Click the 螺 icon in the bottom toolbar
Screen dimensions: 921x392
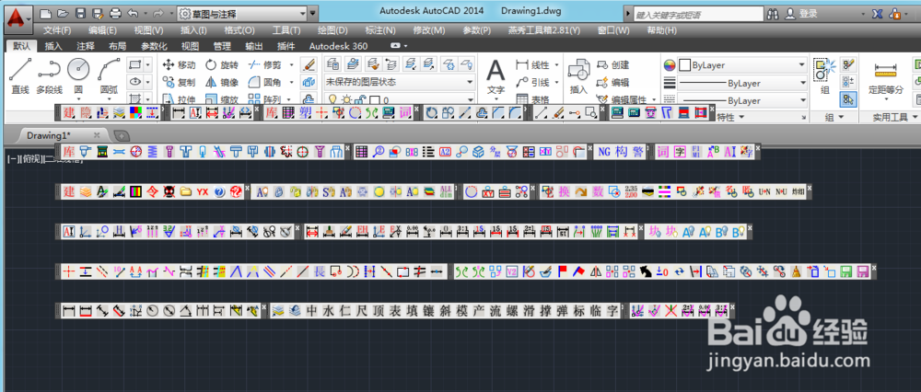click(512, 311)
